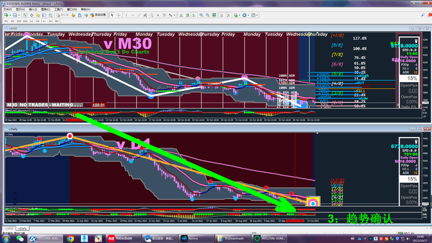This screenshot has width=432, height=243.
Task: Select the H4 timeframe button
Action: (x=38, y=21)
